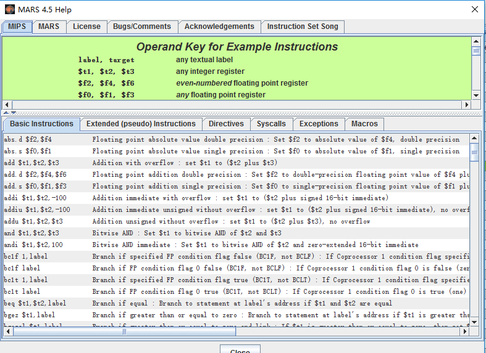Select the 'abs.d $f2,$f4' row
Viewport: 486px width, 353px height.
[236, 139]
